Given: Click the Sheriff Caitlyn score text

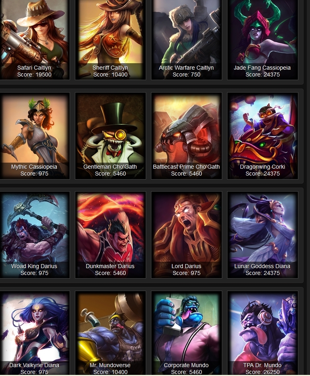Looking at the screenshot, I should tap(110, 74).
